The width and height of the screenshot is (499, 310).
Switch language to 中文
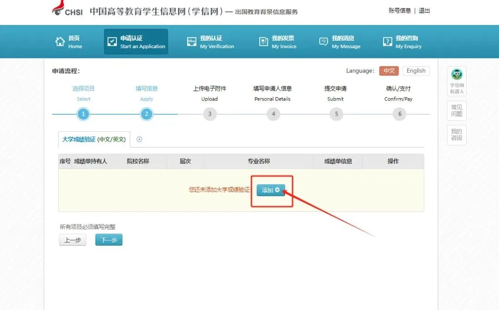click(389, 71)
